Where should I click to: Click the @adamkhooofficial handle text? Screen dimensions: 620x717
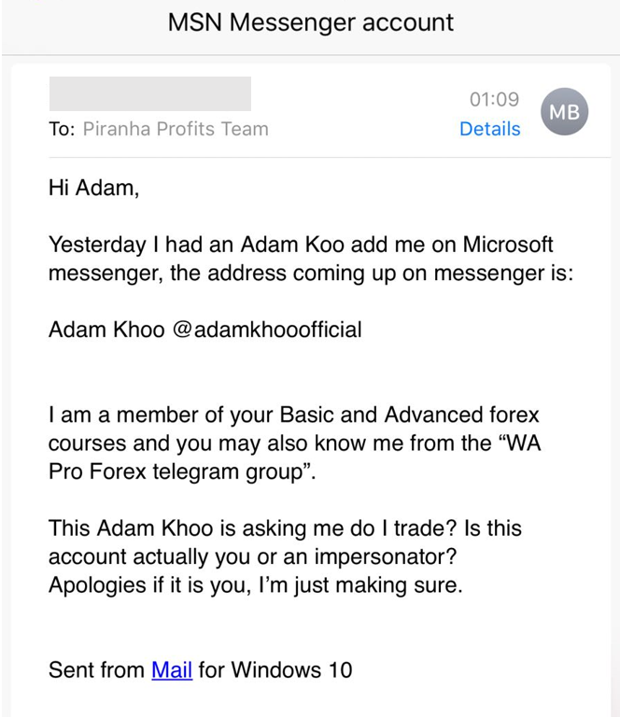click(267, 330)
